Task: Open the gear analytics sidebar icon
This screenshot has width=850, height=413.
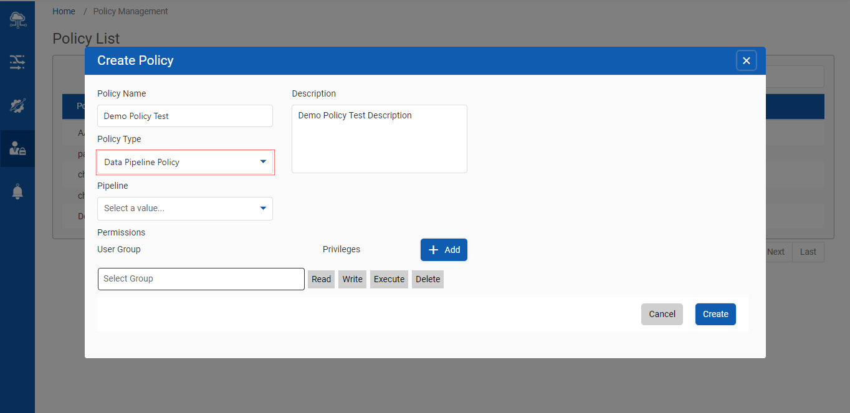Action: [17, 105]
